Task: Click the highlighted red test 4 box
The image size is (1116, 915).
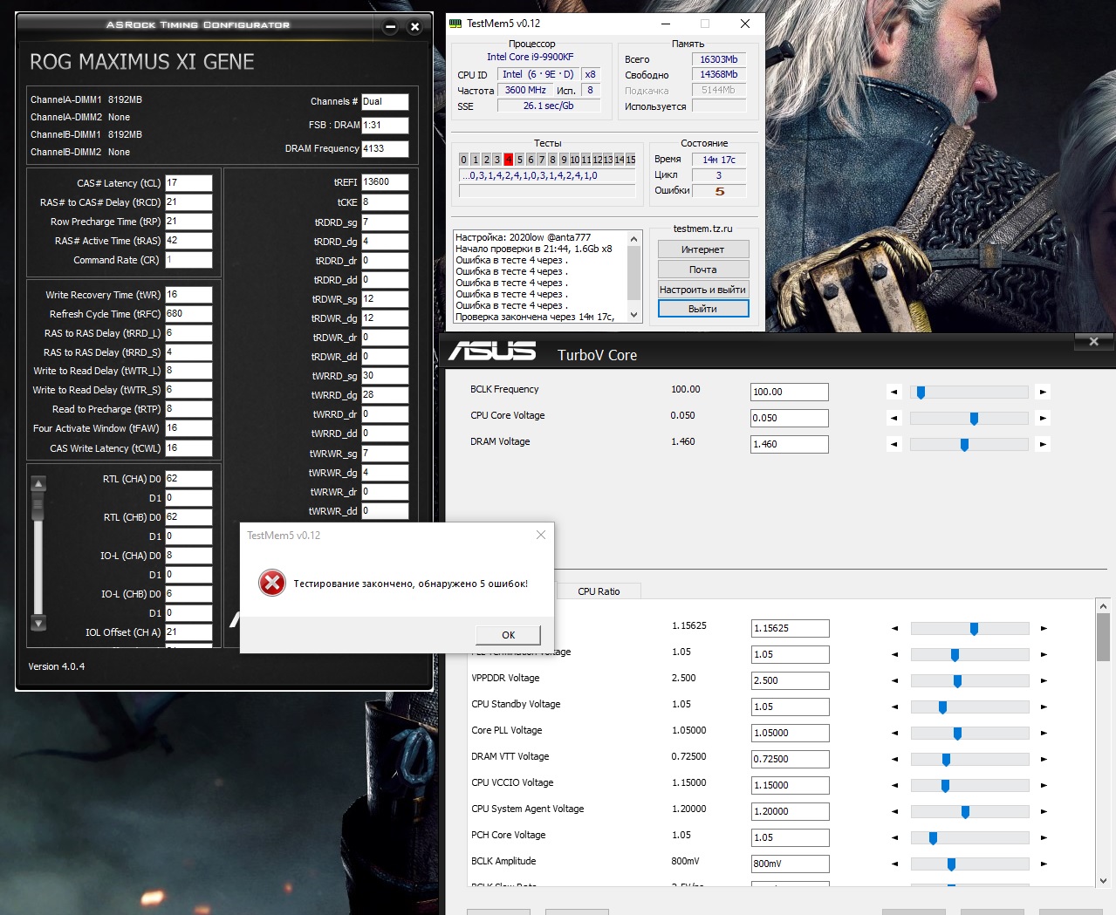Action: (x=508, y=160)
